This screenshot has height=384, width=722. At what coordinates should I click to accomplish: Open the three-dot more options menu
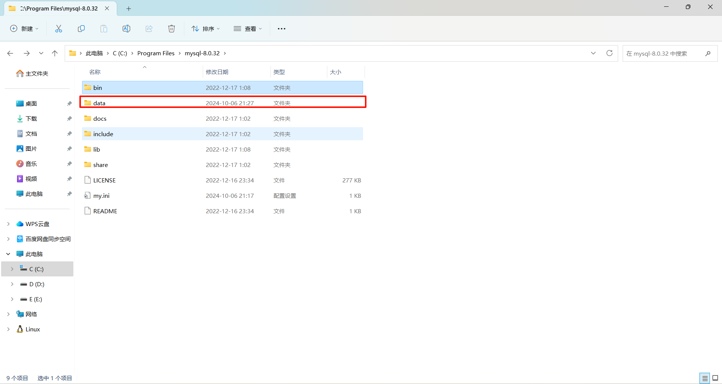coord(281,29)
